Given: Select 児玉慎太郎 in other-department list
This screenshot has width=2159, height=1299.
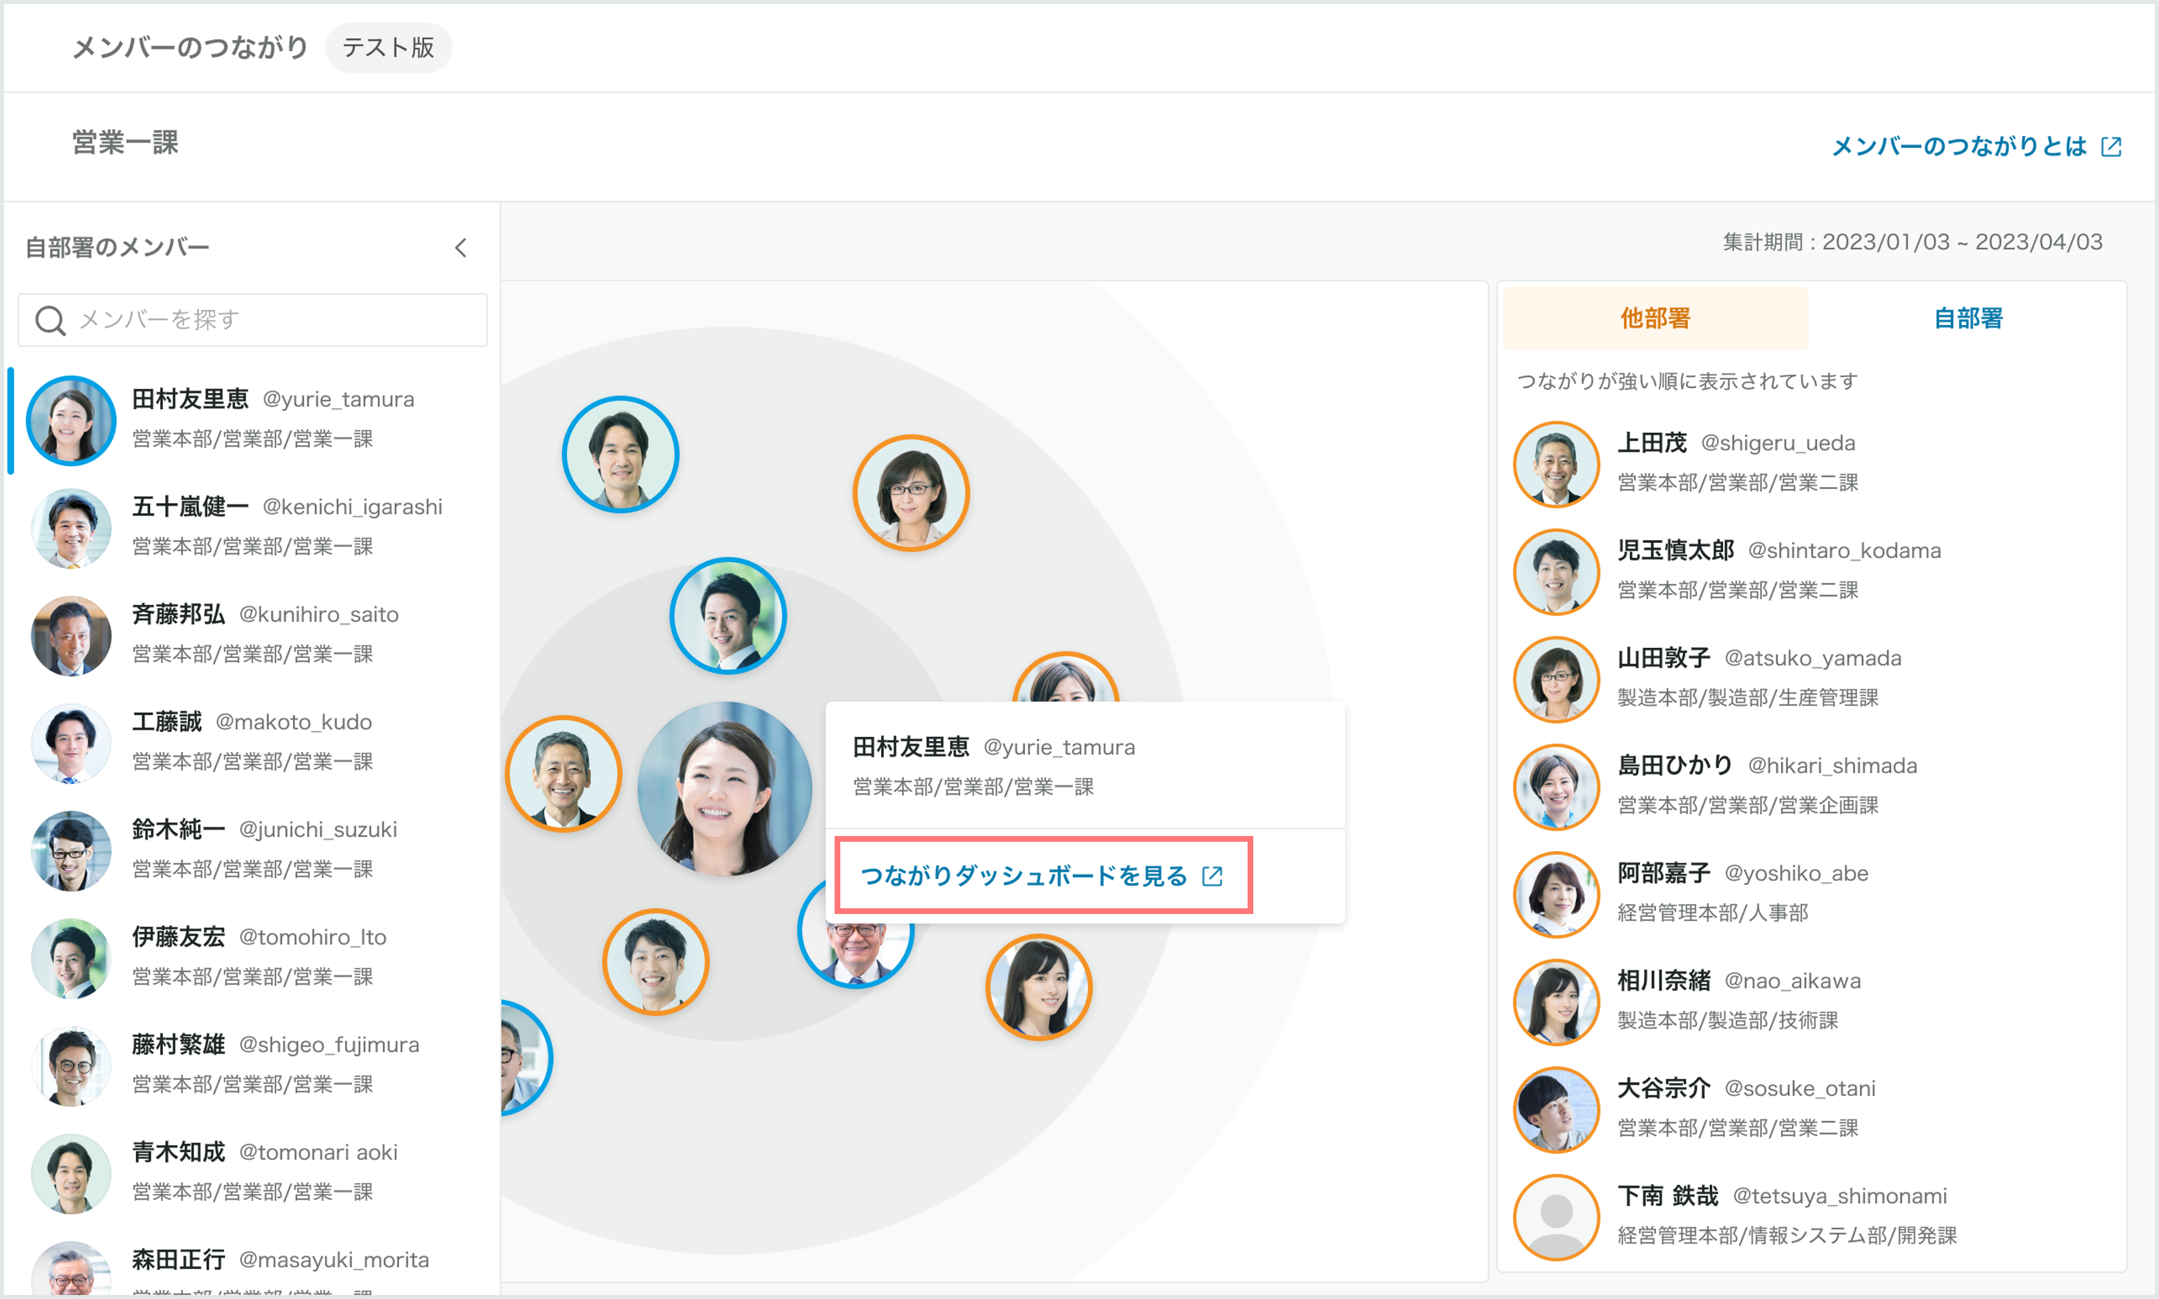Looking at the screenshot, I should click(x=1811, y=571).
